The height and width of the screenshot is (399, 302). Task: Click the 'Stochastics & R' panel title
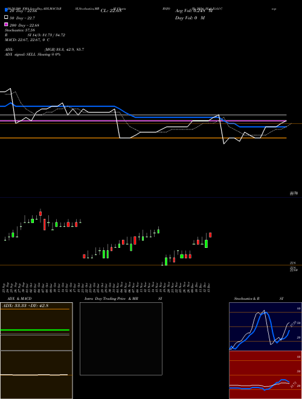pyautogui.click(x=246, y=299)
